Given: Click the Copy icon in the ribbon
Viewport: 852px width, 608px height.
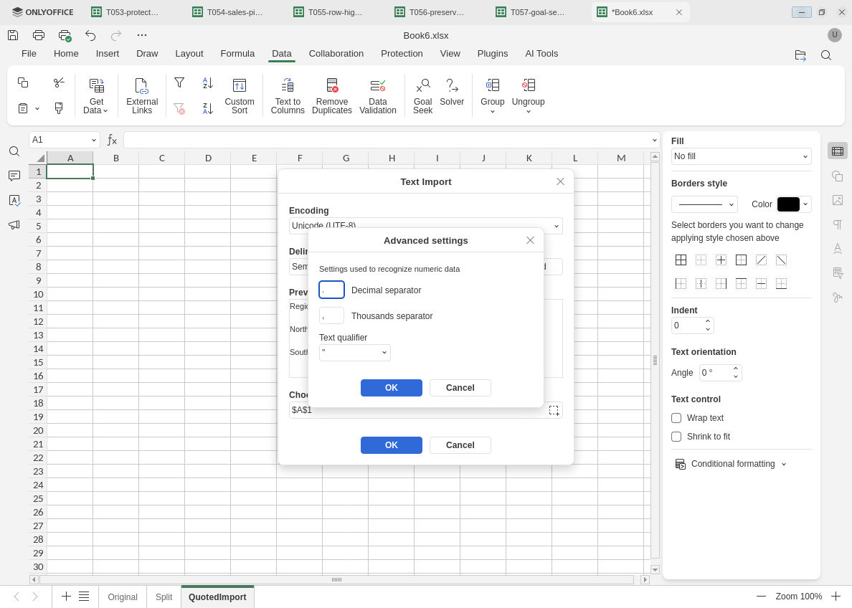Looking at the screenshot, I should coord(23,82).
